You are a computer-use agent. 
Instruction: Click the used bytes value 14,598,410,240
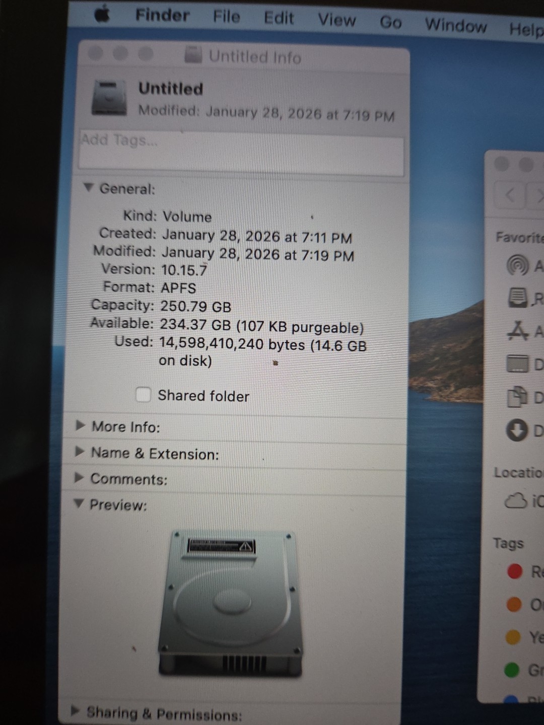(211, 343)
